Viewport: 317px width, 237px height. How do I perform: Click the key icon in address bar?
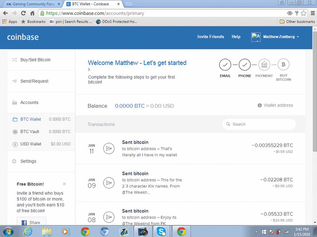296,13
